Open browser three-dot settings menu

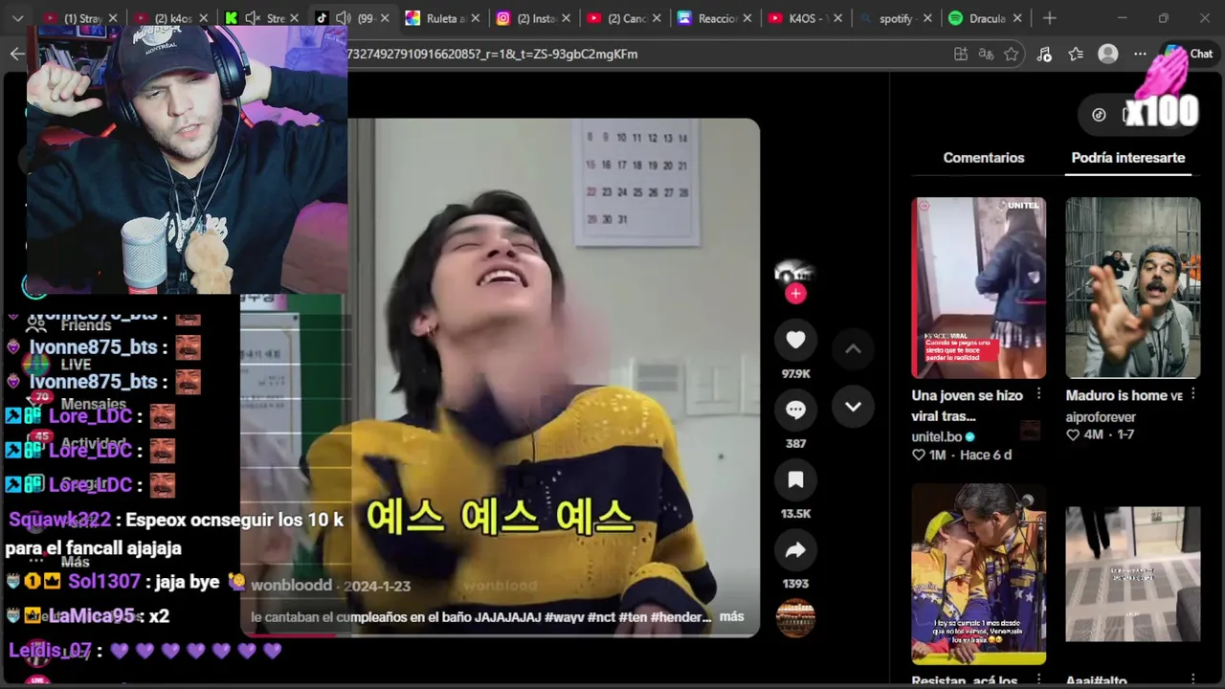(x=1140, y=55)
